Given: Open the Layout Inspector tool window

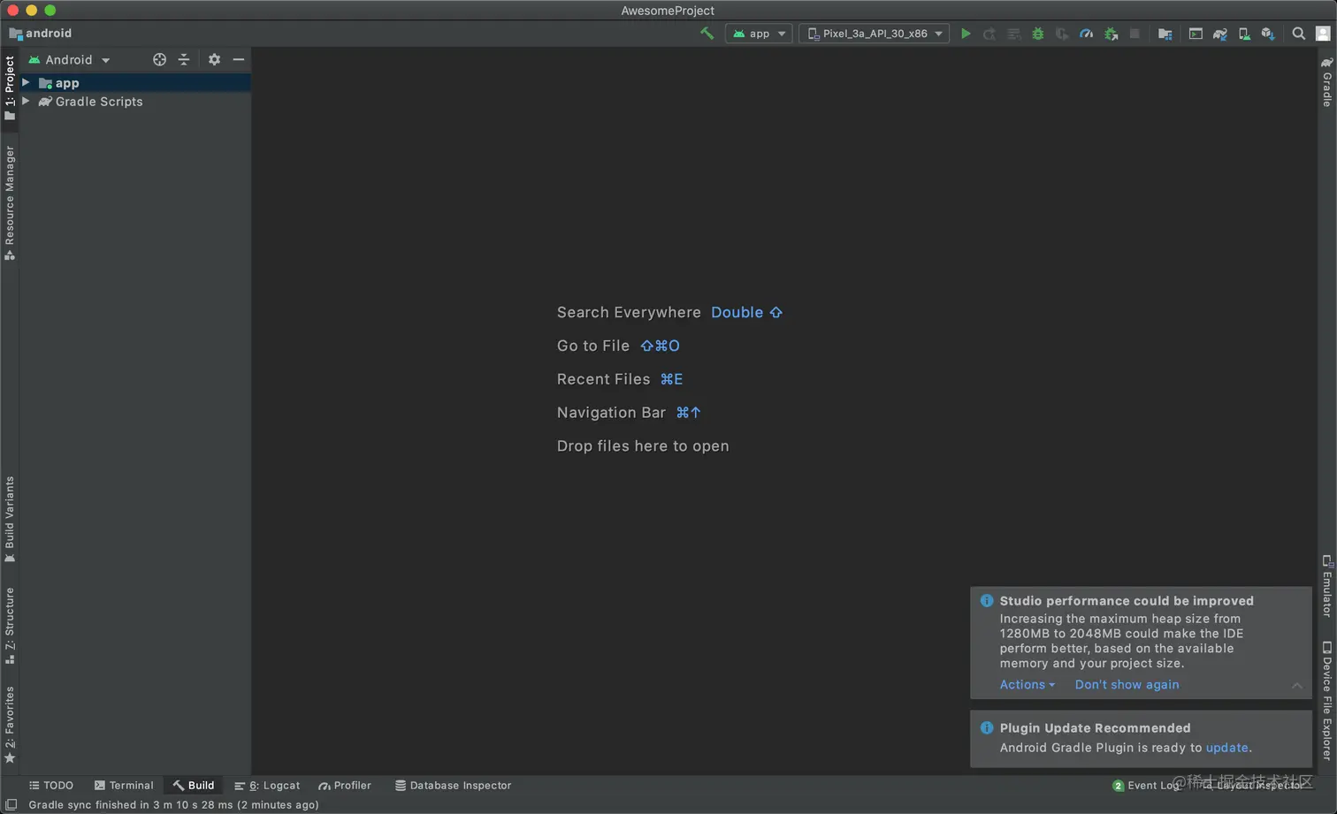Looking at the screenshot, I should (1253, 785).
